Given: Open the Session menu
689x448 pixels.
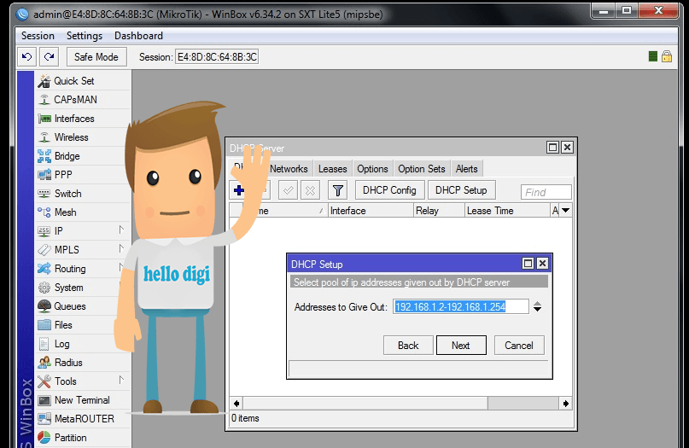Looking at the screenshot, I should [38, 36].
